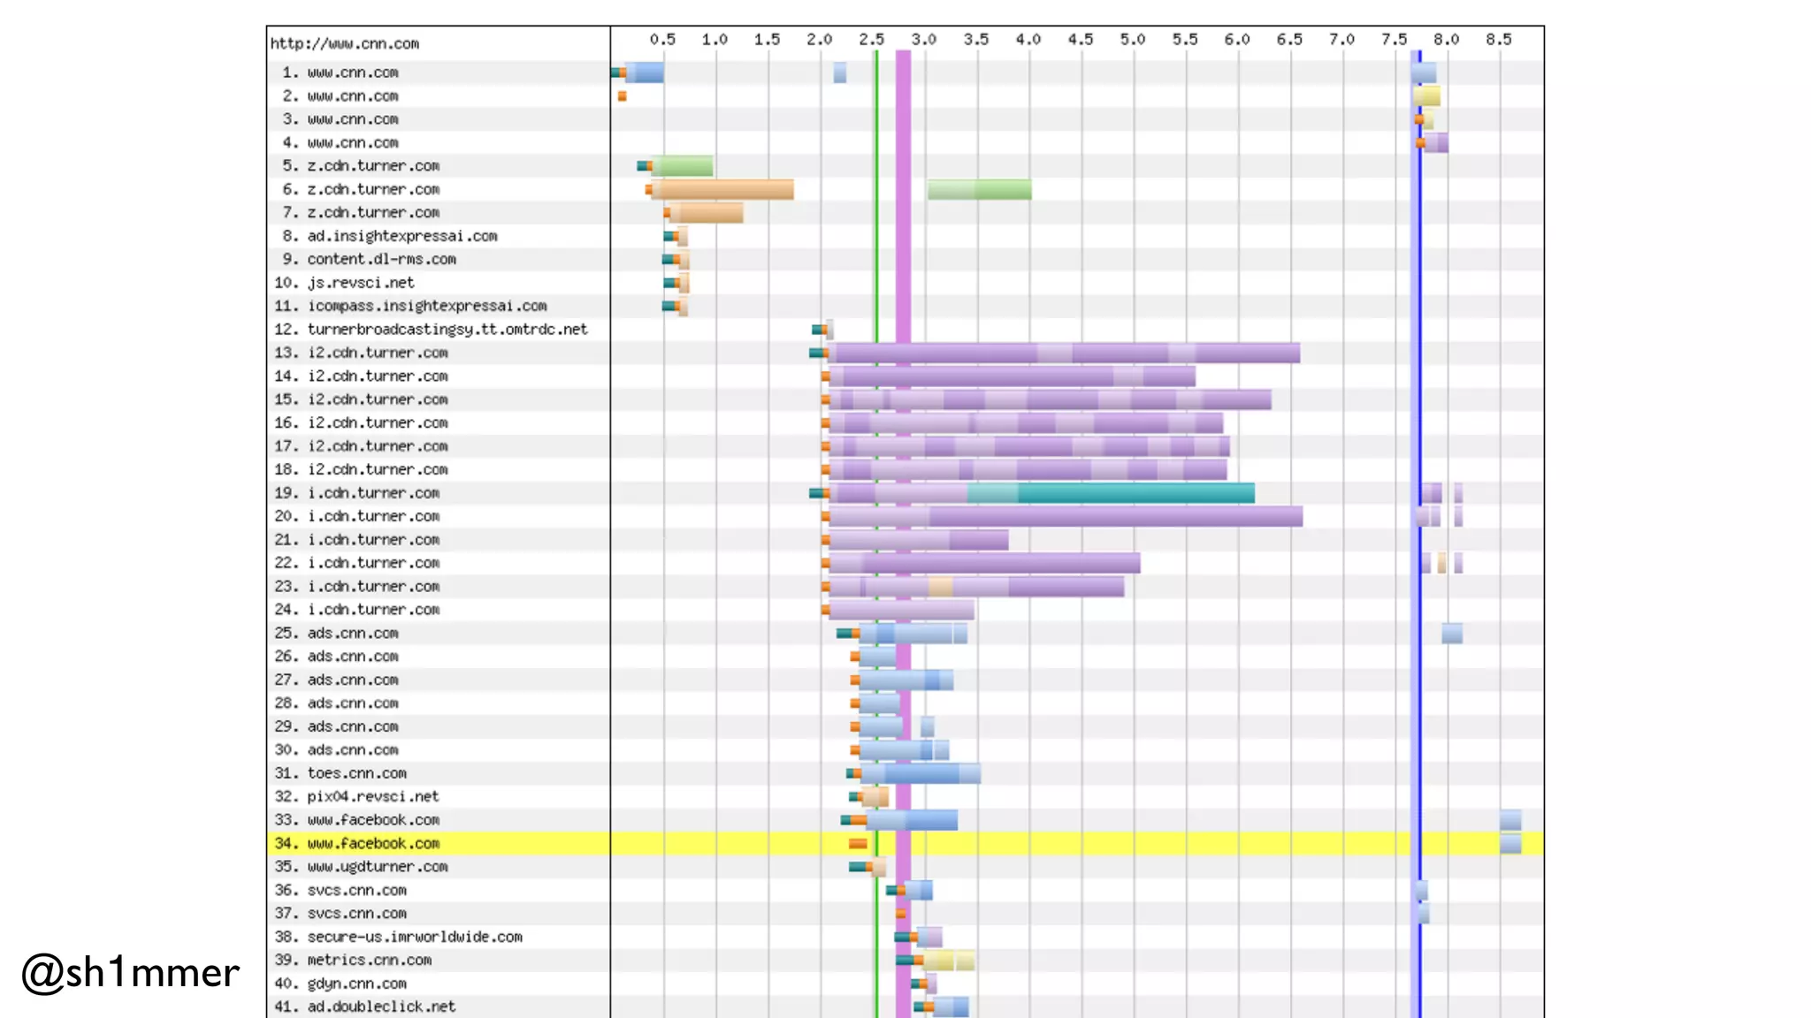Viewport: 1811px width, 1018px height.
Task: Click the 2.5 second timeline label
Action: click(871, 40)
